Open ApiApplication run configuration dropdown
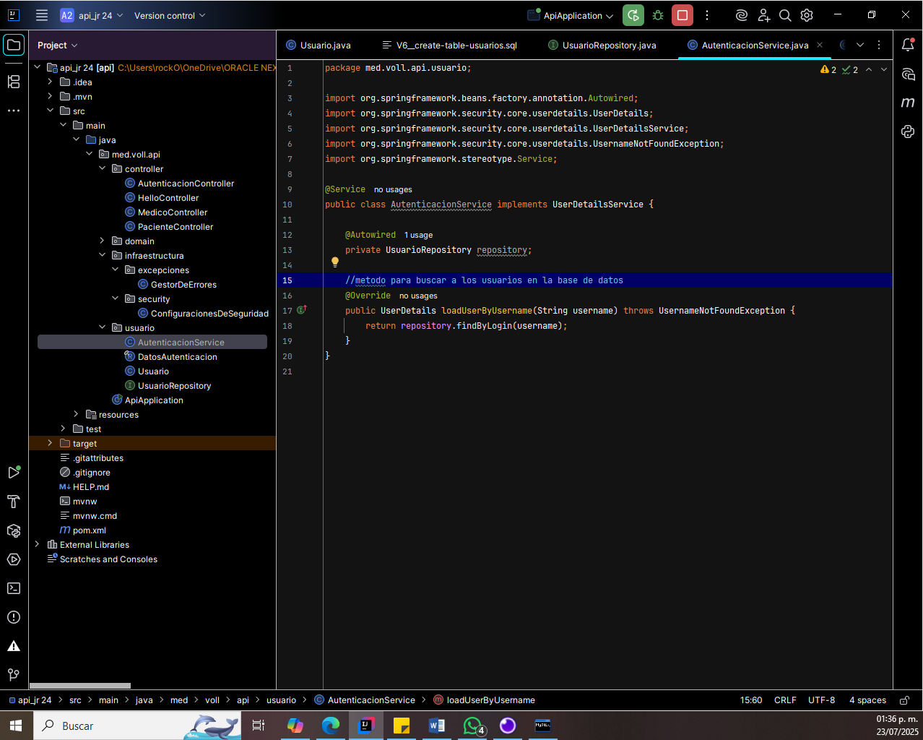 pyautogui.click(x=571, y=15)
